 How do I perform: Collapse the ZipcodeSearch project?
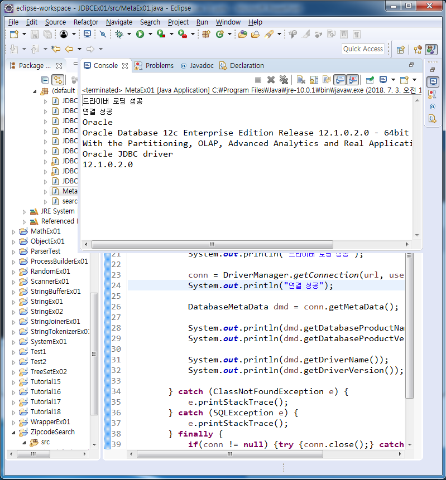[14, 433]
